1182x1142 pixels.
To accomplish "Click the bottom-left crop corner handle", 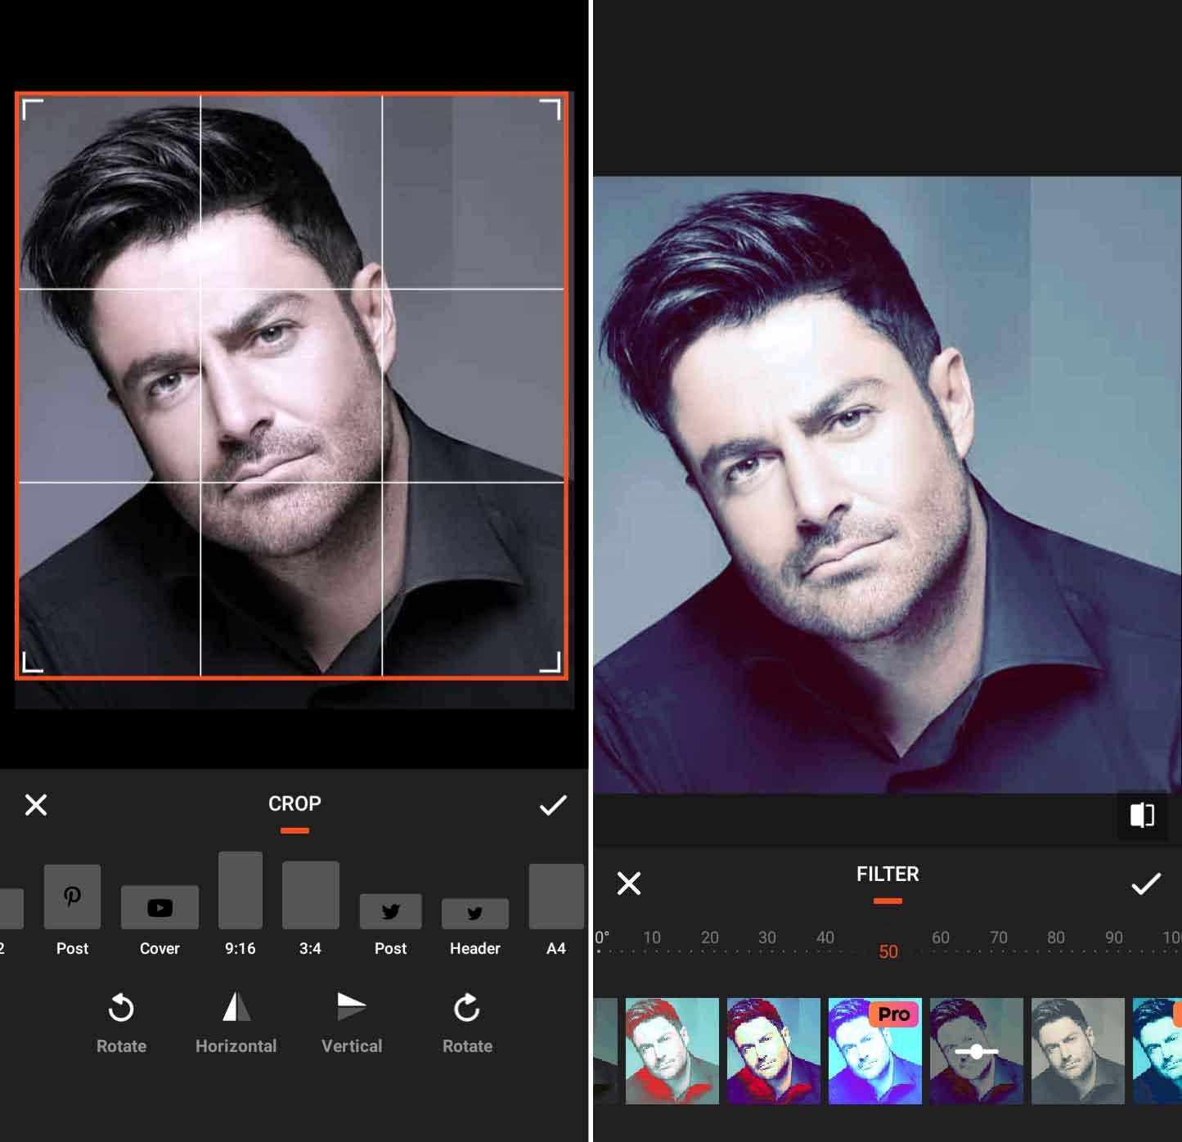I will tap(31, 663).
